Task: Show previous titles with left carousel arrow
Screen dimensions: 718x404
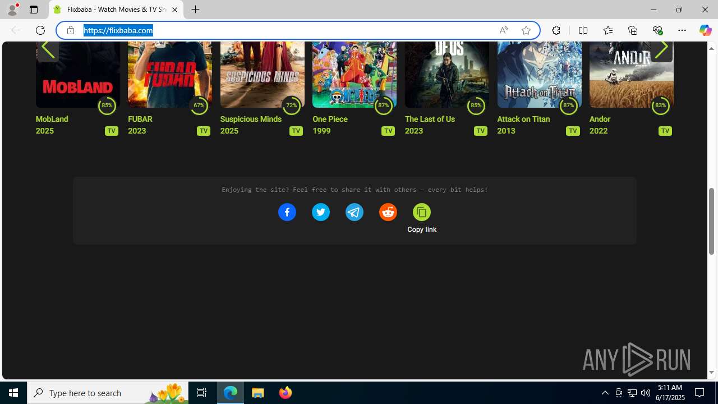Action: pos(48,49)
